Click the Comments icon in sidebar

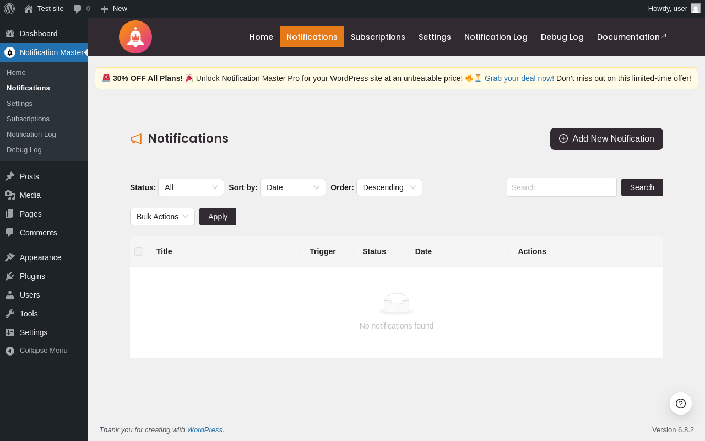pyautogui.click(x=10, y=233)
